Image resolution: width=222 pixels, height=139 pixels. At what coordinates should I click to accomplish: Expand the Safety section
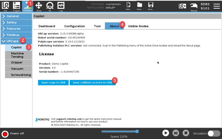coord(16,22)
